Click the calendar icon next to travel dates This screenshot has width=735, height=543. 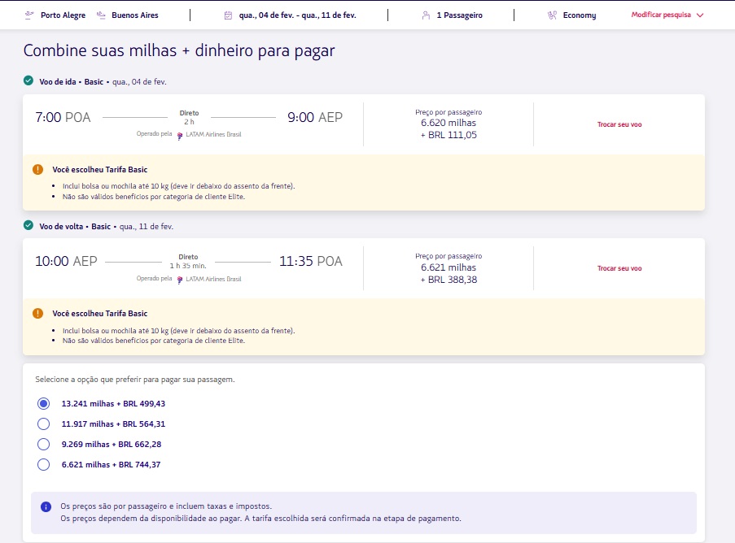click(229, 15)
